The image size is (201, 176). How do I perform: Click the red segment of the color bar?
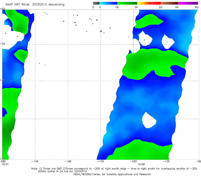(x=156, y=3)
